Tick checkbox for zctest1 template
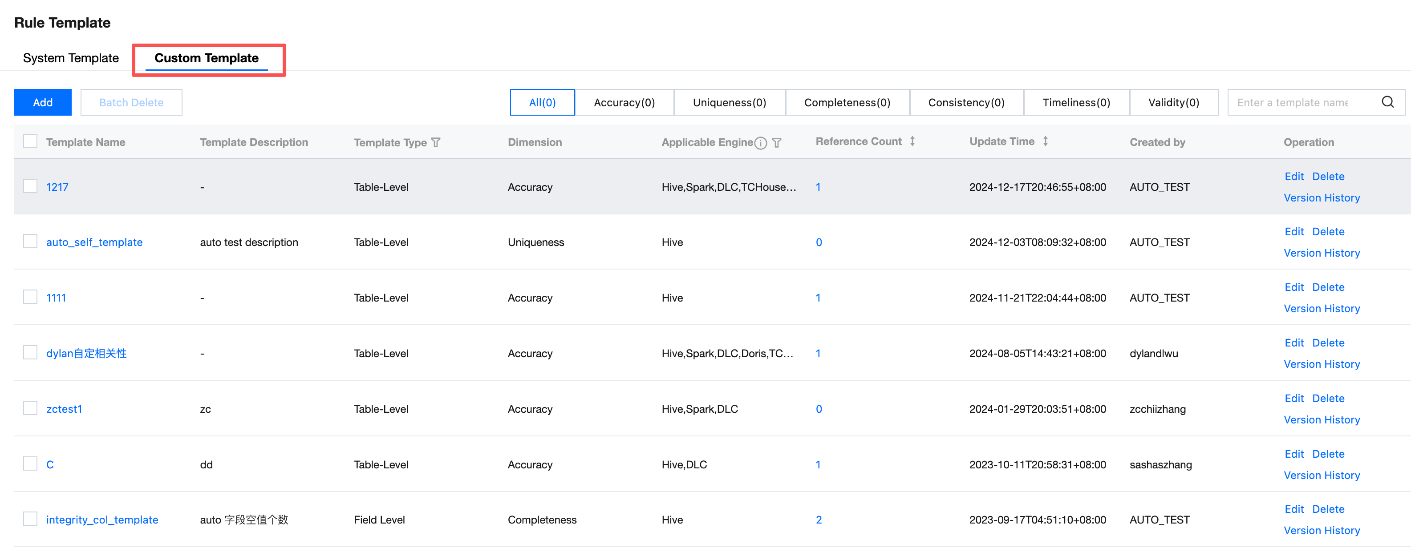Viewport: 1411px width, 556px height. (x=30, y=408)
